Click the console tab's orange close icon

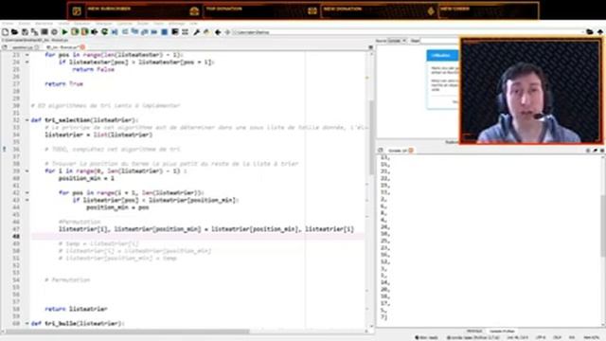(x=411, y=150)
